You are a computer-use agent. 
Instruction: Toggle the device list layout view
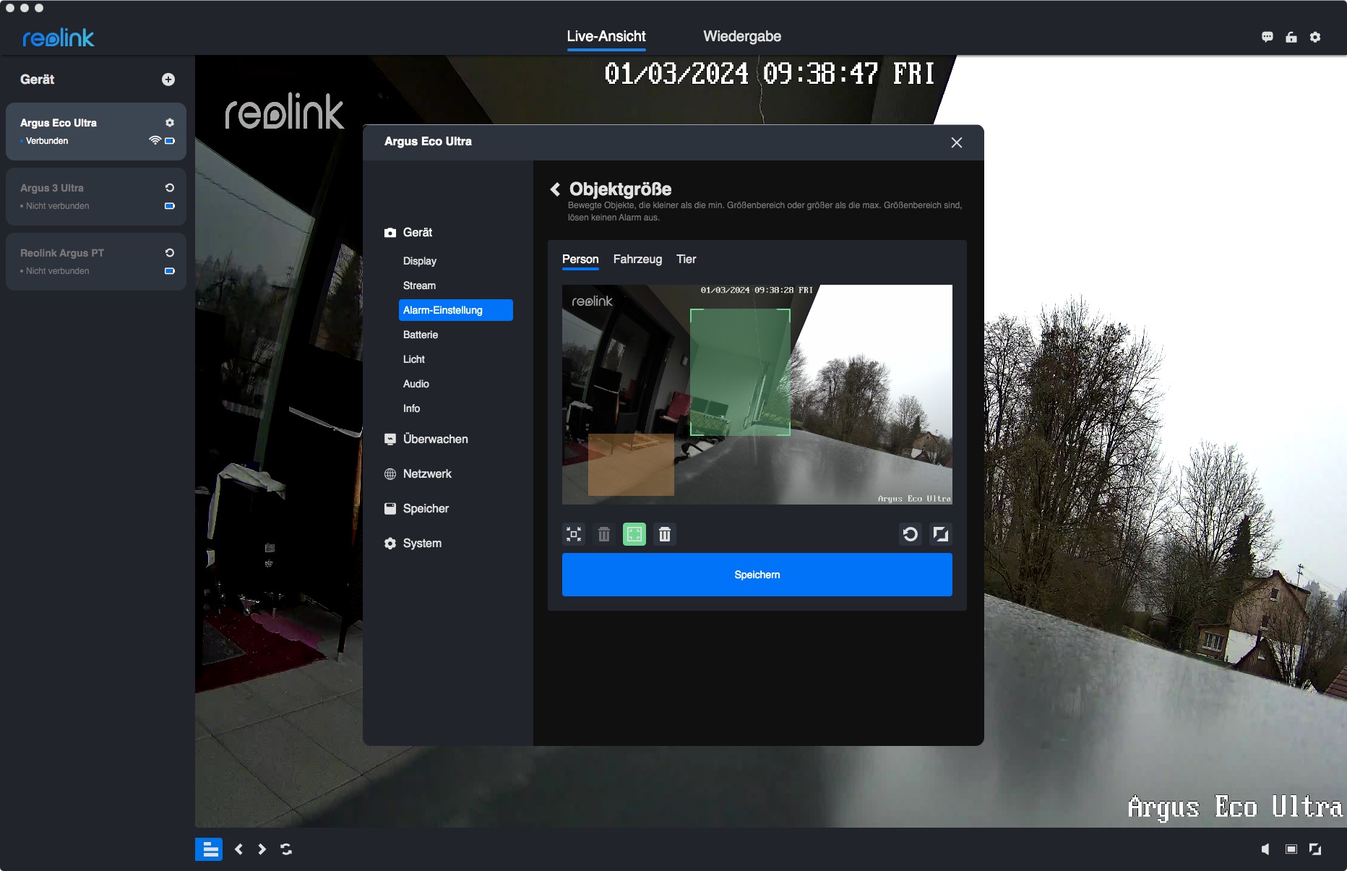(209, 849)
